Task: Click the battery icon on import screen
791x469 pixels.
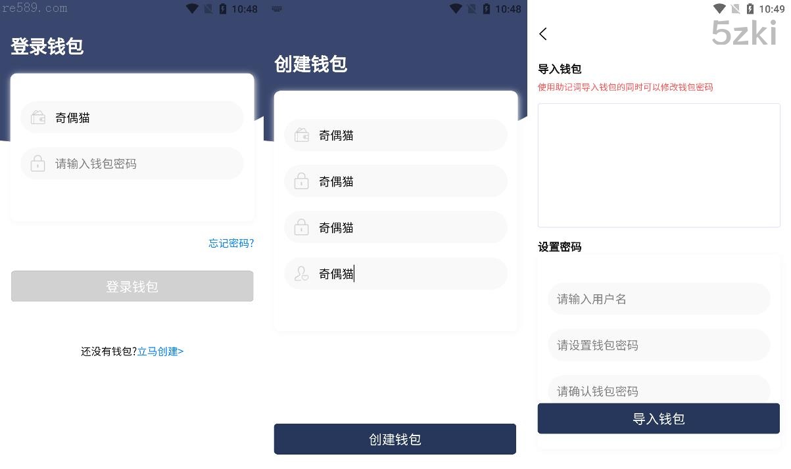Action: (x=750, y=9)
